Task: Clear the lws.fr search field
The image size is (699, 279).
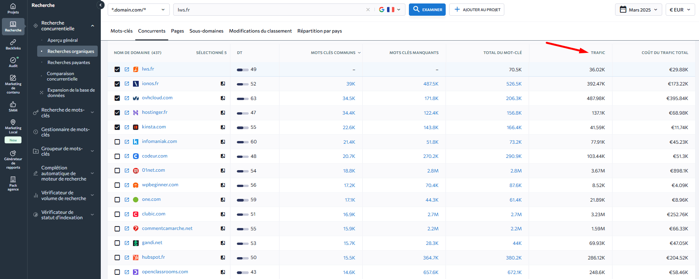Action: pyautogui.click(x=368, y=10)
